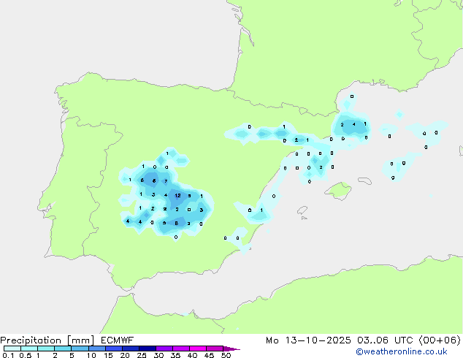Select the 25–30 mm legend color
The image size is (463, 358).
tap(147, 349)
